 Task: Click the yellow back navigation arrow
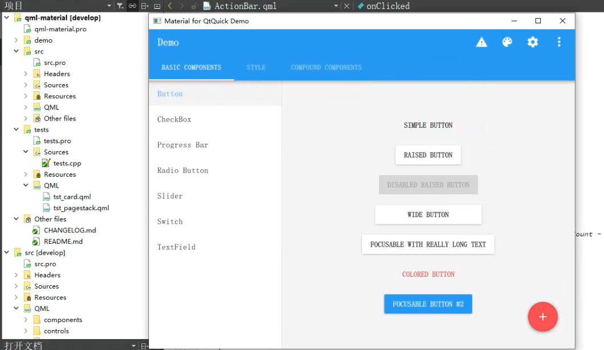(169, 5)
